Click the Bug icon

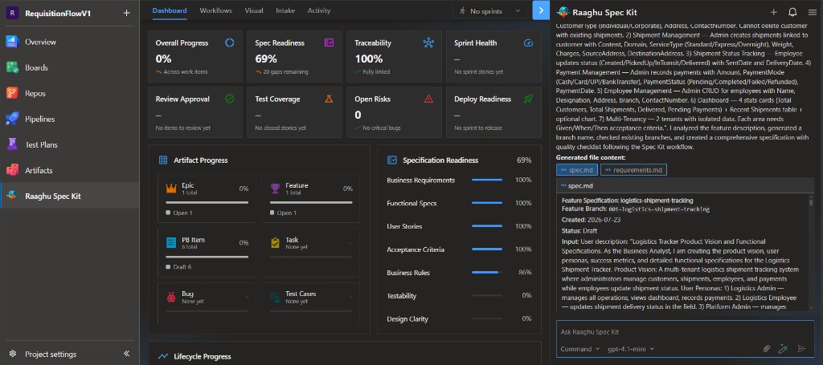click(171, 297)
